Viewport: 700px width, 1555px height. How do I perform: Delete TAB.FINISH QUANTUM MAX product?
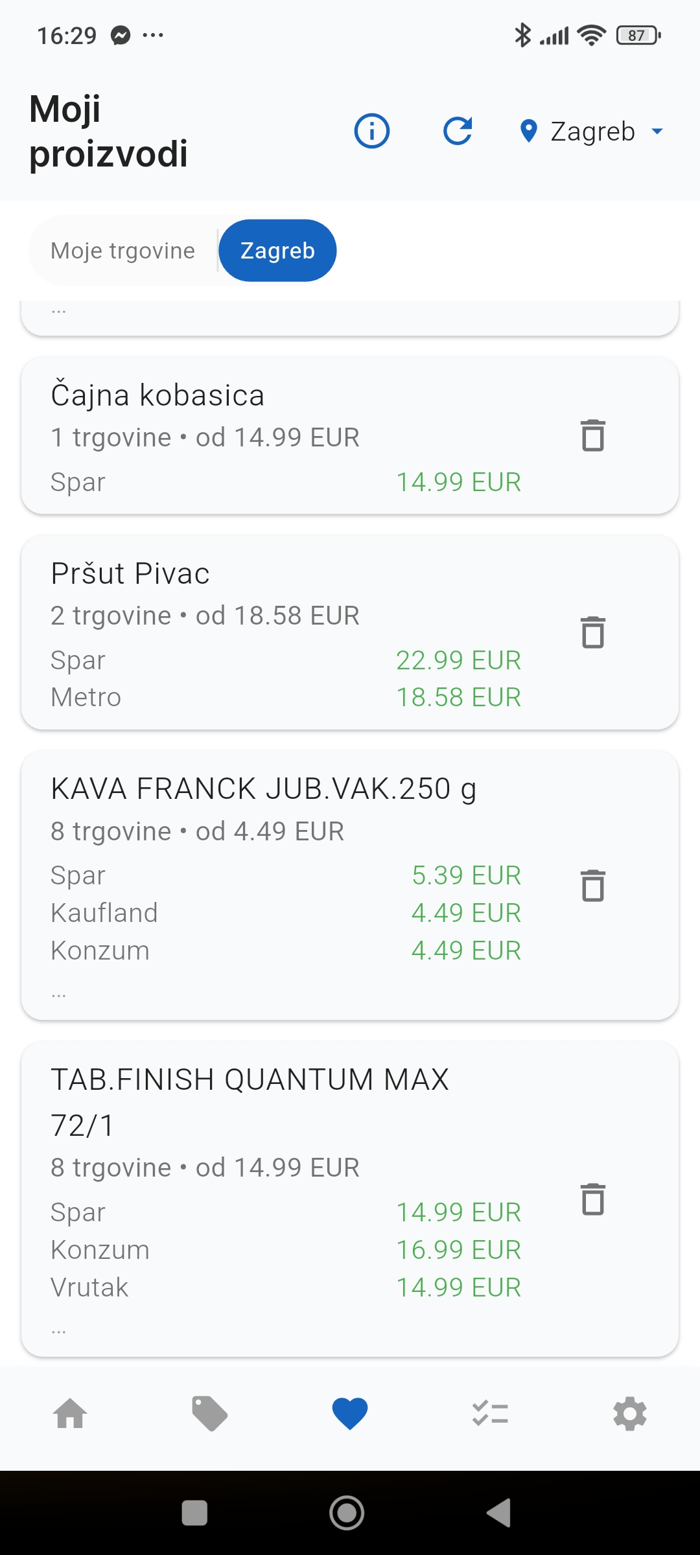click(x=592, y=1199)
